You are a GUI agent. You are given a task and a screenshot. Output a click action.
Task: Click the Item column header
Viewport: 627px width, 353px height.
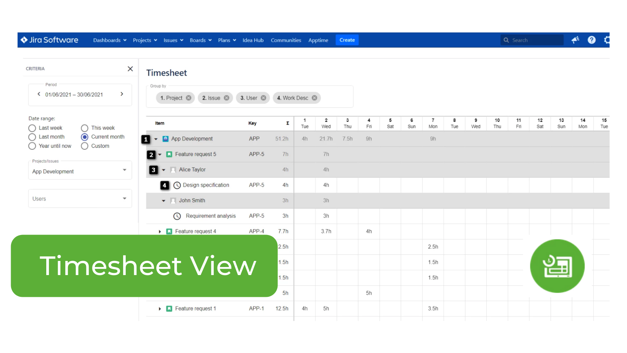coord(160,123)
